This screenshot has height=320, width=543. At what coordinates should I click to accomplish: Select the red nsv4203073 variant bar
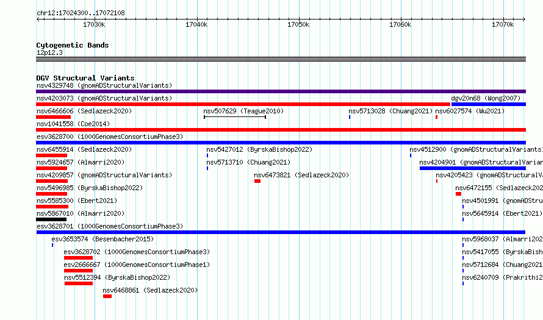[x=243, y=104]
